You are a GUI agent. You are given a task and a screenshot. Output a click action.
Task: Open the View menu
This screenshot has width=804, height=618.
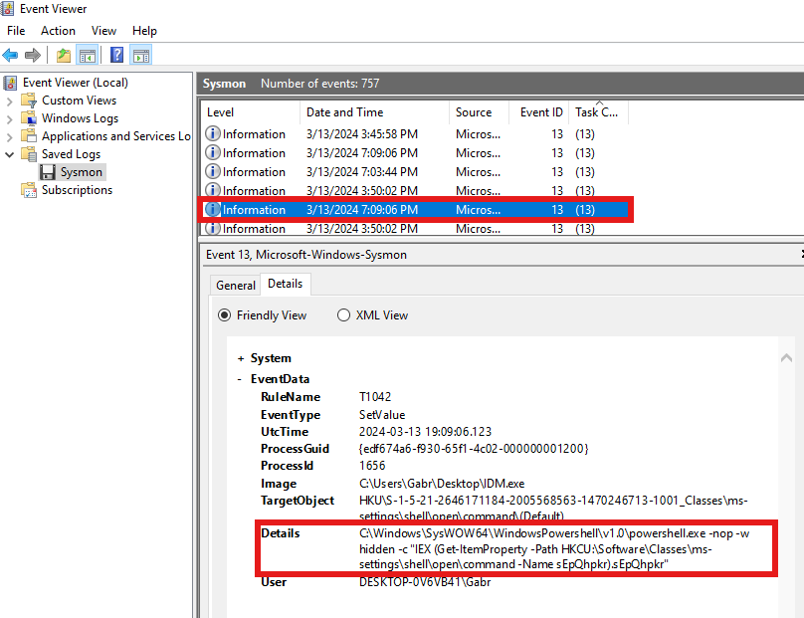[103, 31]
